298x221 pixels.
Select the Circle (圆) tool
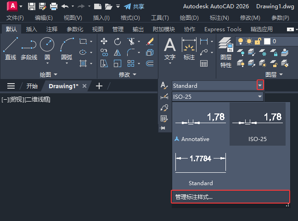coord(47,46)
